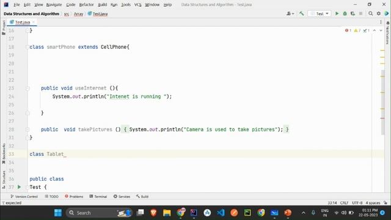Collapse the smartPhone class fold marker
The height and width of the screenshot is (220, 391).
(x=27, y=47)
